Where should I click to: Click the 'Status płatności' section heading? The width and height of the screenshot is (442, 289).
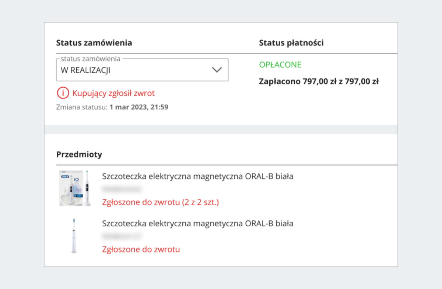291,43
